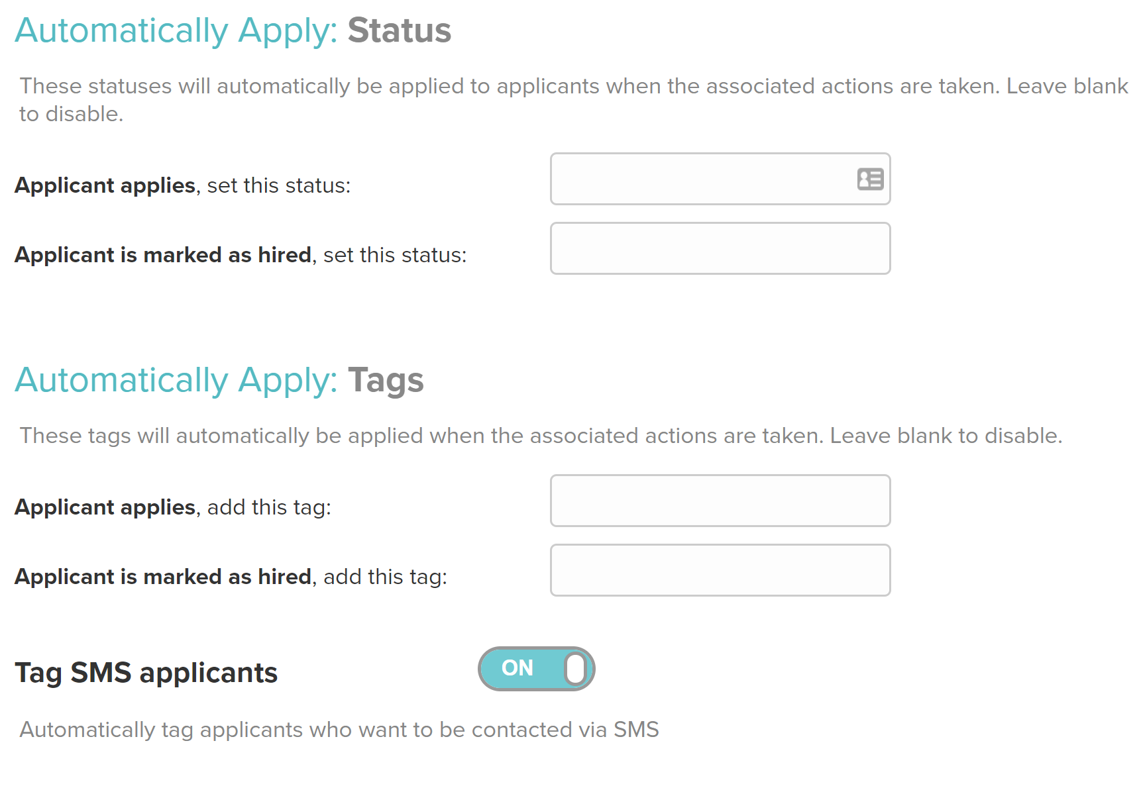Viewport: 1141px width, 788px height.
Task: Focus the 'Applicant applies' status field
Action: tap(720, 179)
